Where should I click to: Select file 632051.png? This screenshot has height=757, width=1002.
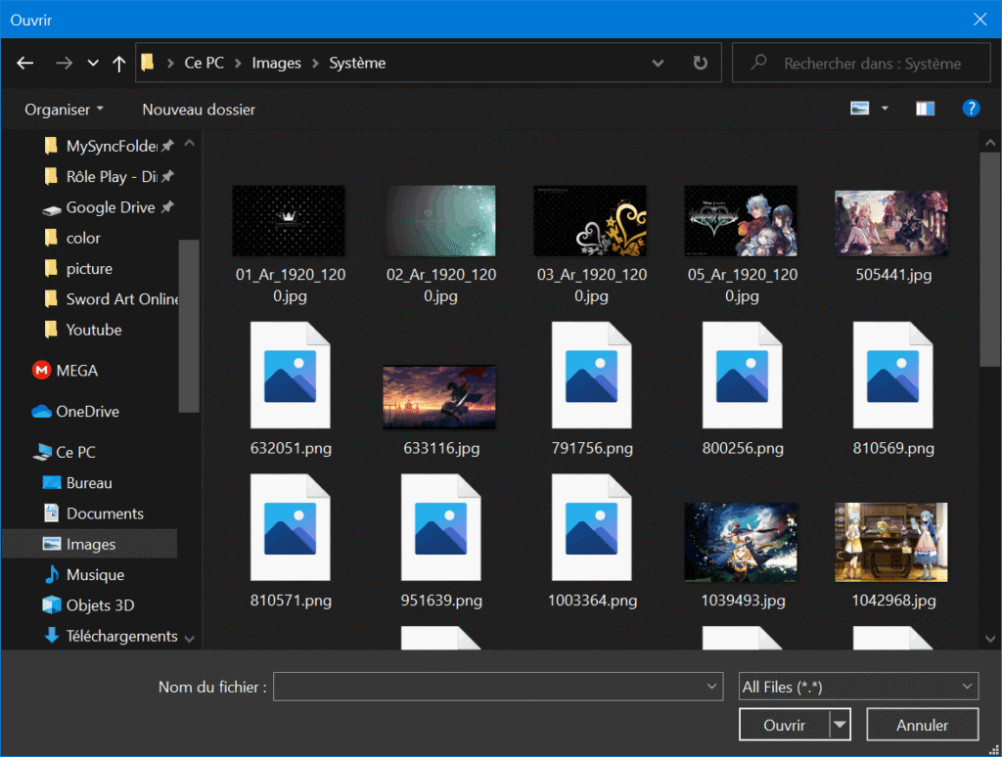(290, 388)
